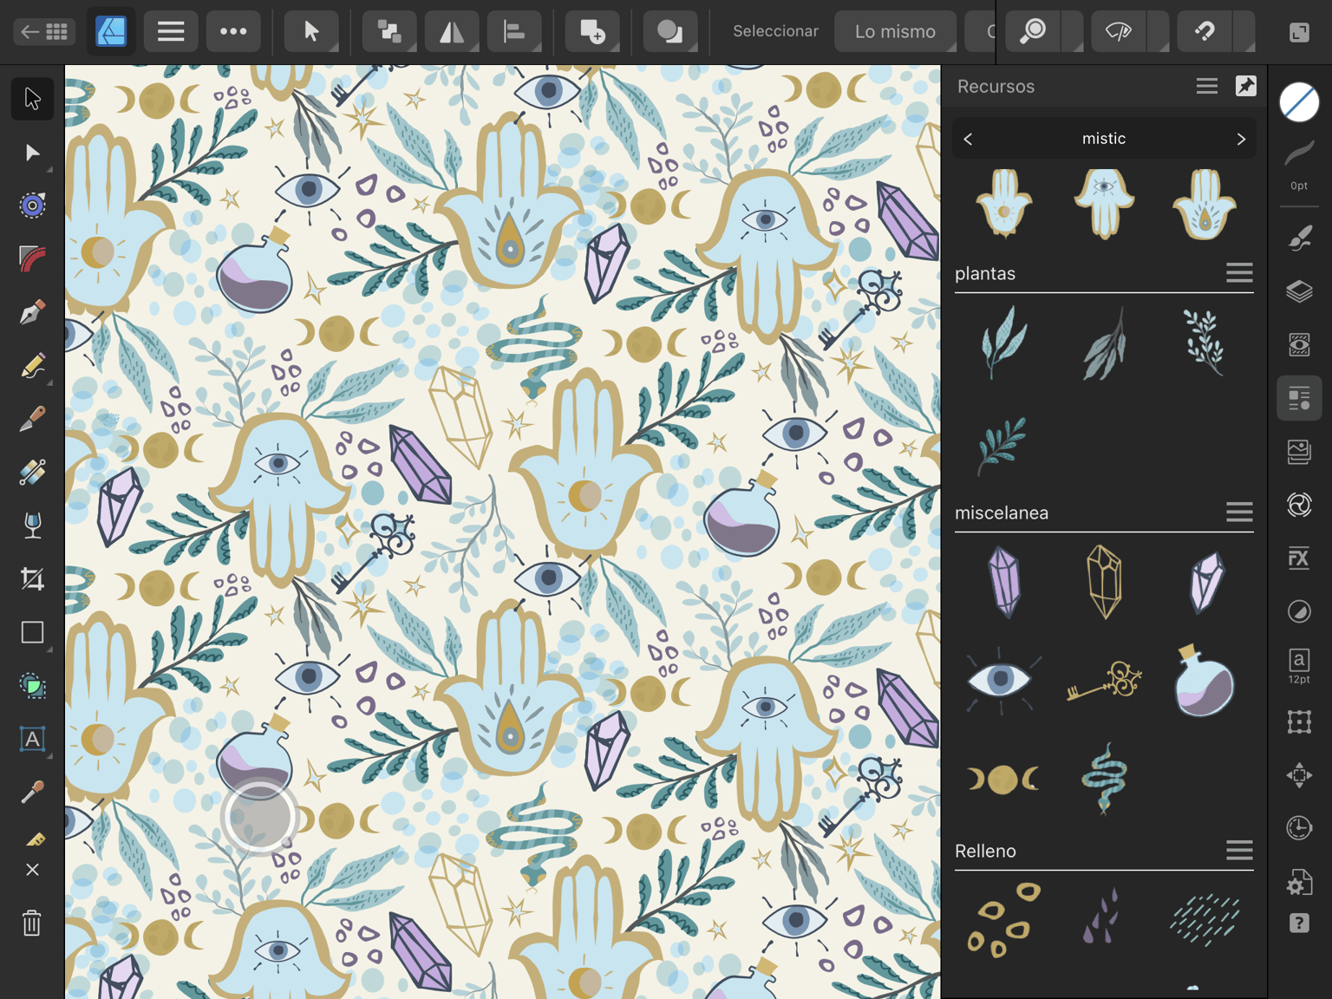Switch to the Designer persona icon
Viewport: 1332px width, 999px height.
(x=111, y=32)
